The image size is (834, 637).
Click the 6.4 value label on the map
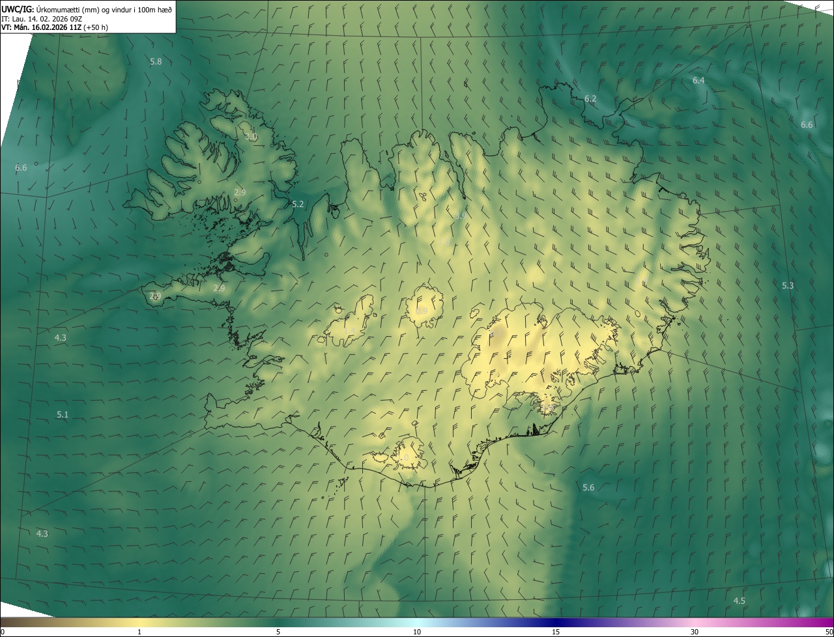(698, 80)
